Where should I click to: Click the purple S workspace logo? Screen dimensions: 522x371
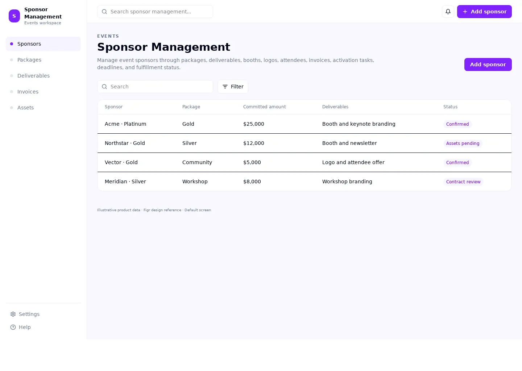click(14, 16)
